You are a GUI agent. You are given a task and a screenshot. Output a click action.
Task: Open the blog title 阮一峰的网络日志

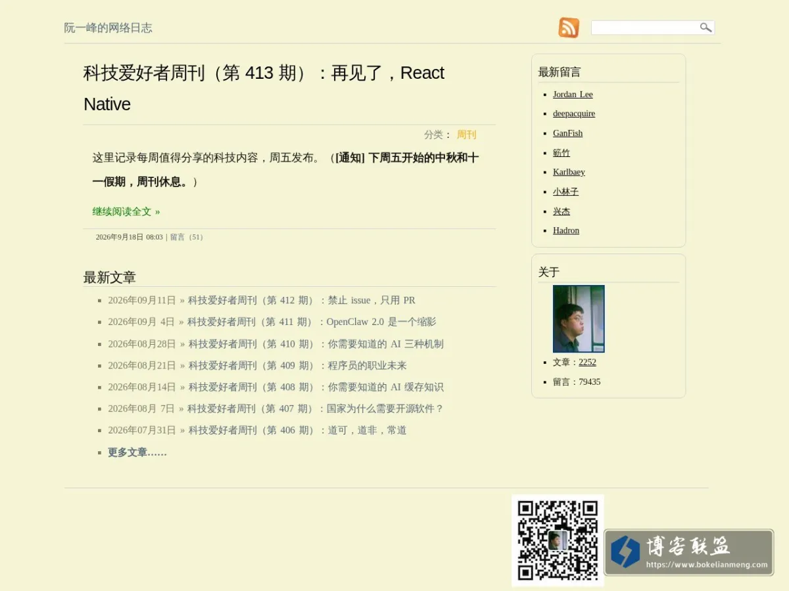coord(108,28)
